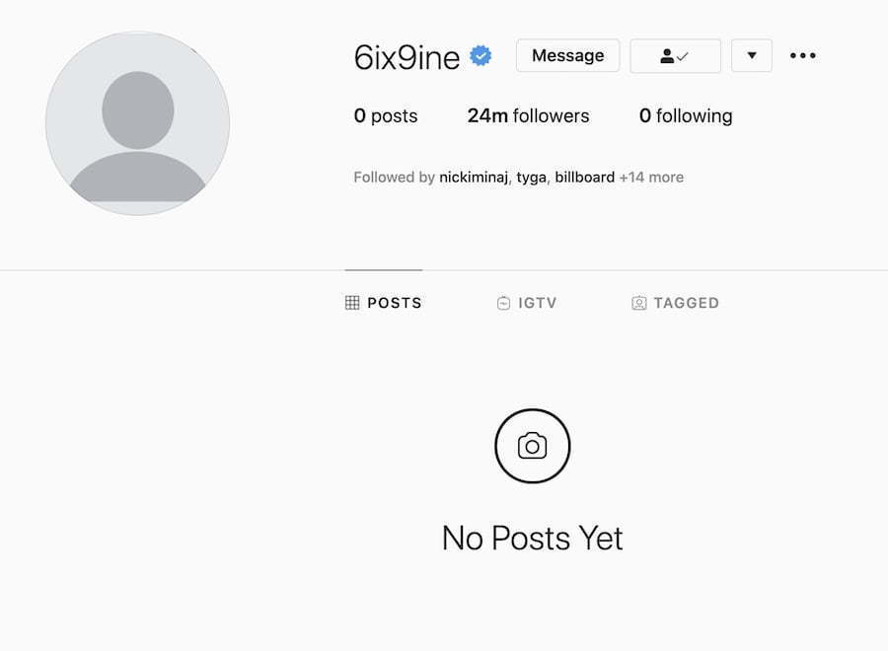Toggle the following status person-check button
Viewport: 888px width, 651px height.
[675, 56]
